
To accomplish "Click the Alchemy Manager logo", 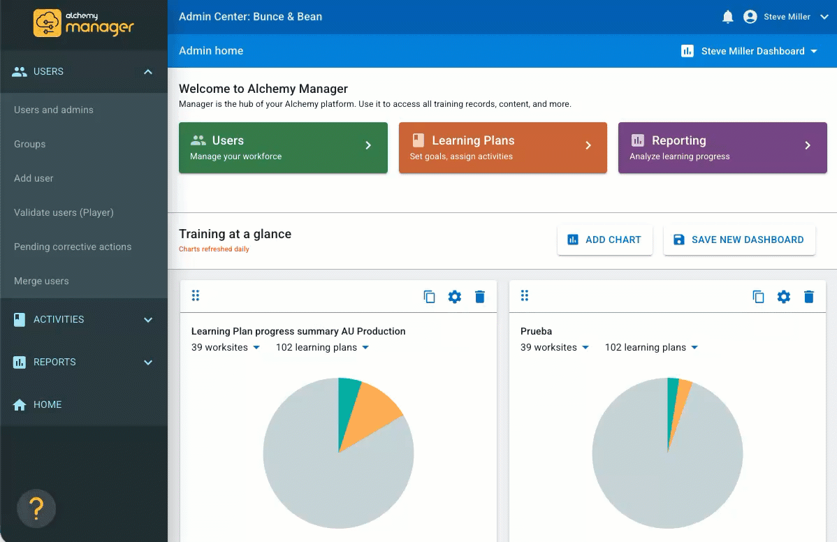I will pyautogui.click(x=84, y=24).
